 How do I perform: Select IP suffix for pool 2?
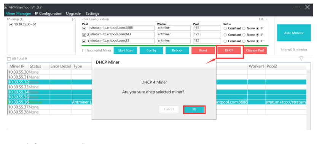pyautogui.click(x=258, y=35)
